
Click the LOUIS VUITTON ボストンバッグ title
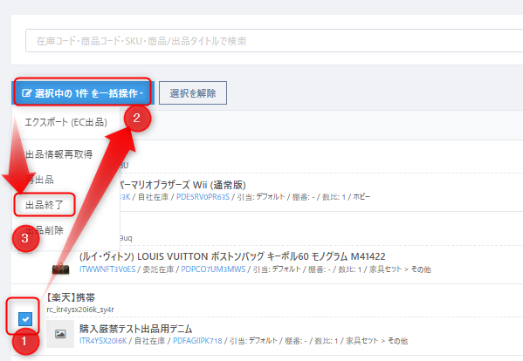[x=232, y=256]
